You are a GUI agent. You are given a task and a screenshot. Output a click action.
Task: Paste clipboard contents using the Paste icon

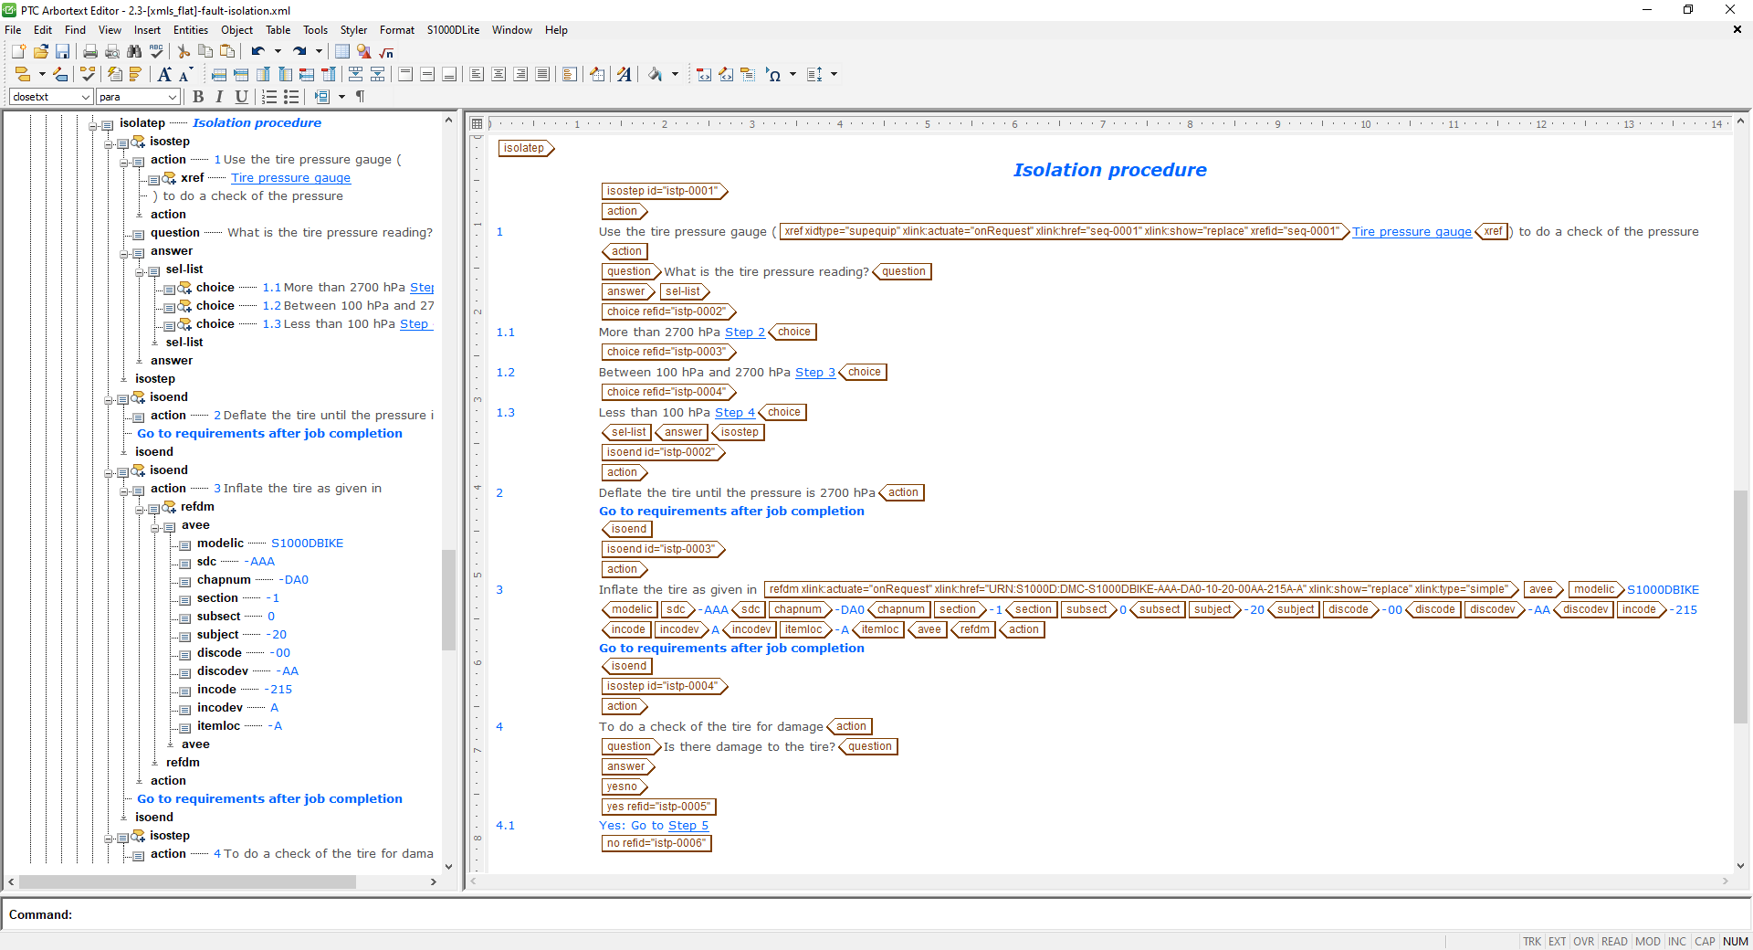point(227,52)
